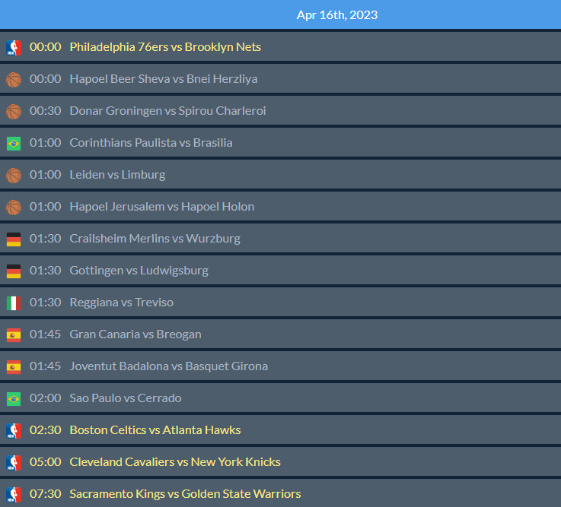Click NBA logo beside Boston Celtics game
Screen dimensions: 561x507
pyautogui.click(x=14, y=431)
